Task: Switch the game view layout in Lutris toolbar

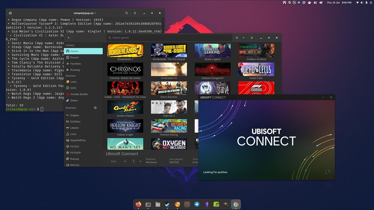Action: [x=237, y=38]
